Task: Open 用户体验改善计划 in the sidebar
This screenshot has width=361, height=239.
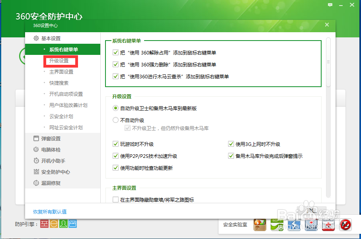Action: pyautogui.click(x=68, y=105)
